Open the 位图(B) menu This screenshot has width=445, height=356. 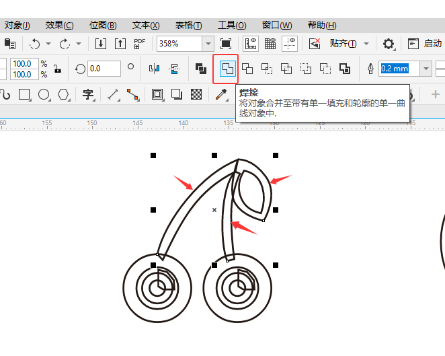103,26
